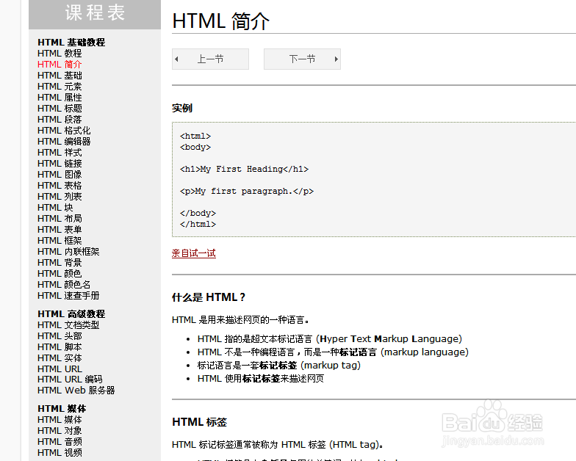Open HTML 框架 lesson
The image size is (576, 461).
point(60,241)
